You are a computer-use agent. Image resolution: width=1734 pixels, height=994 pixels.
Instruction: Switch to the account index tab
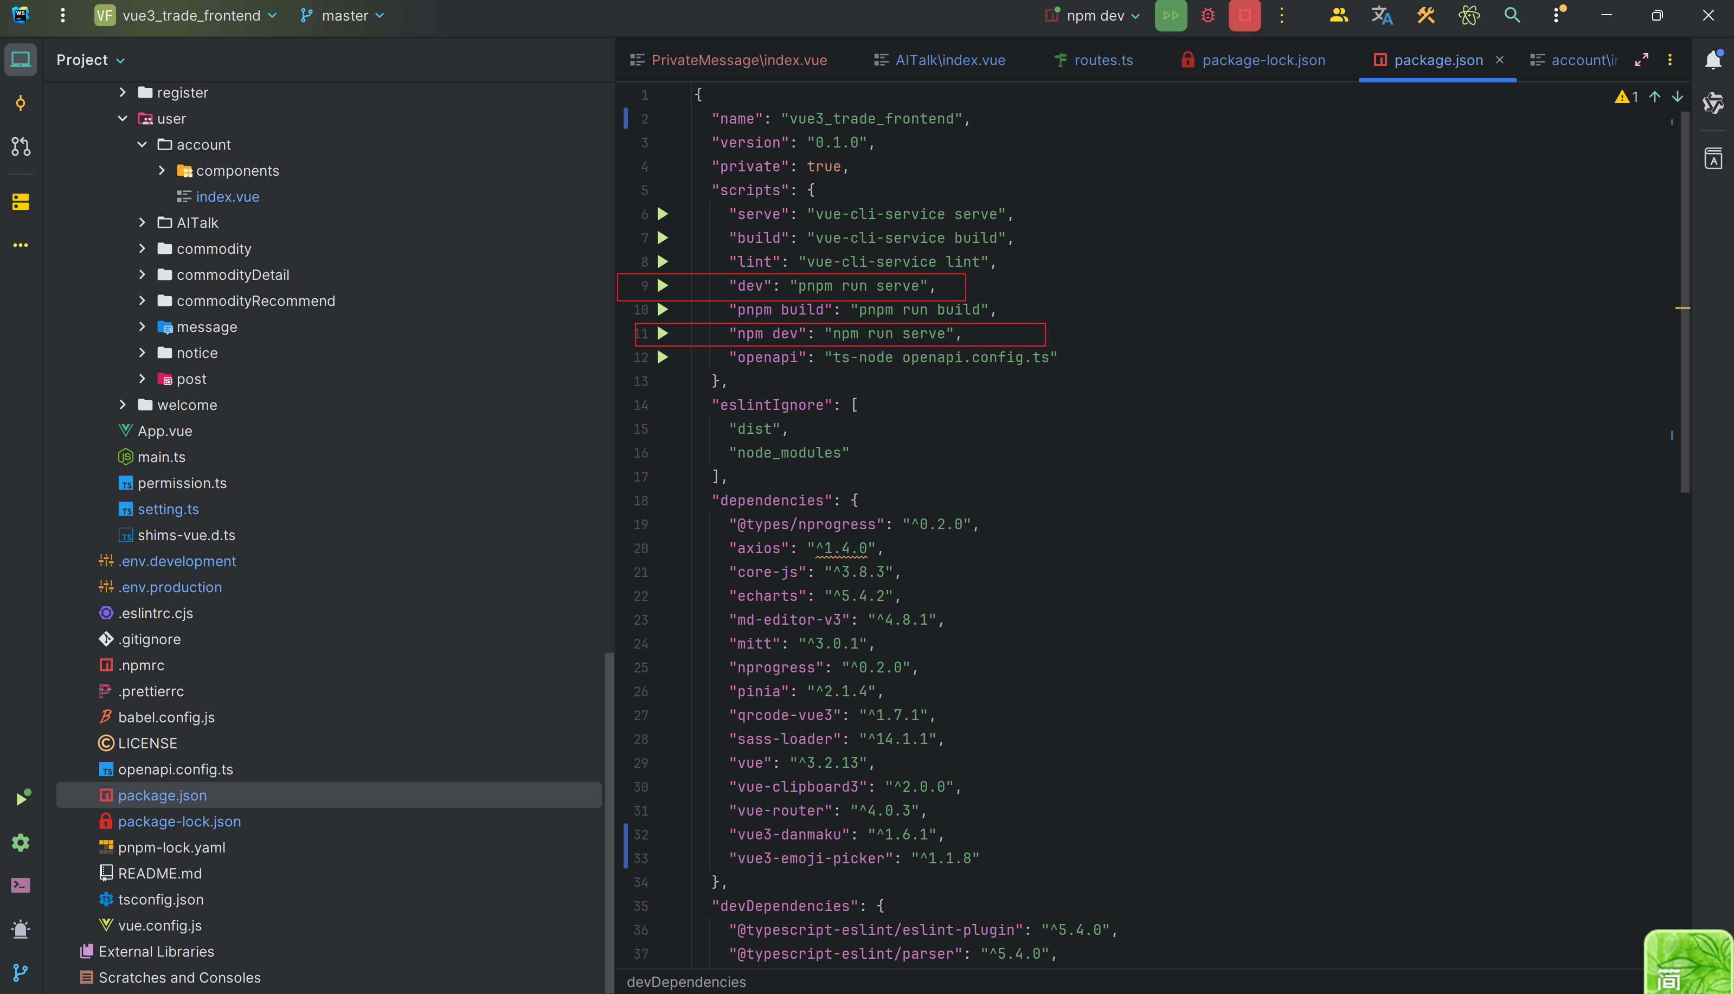tap(1574, 60)
